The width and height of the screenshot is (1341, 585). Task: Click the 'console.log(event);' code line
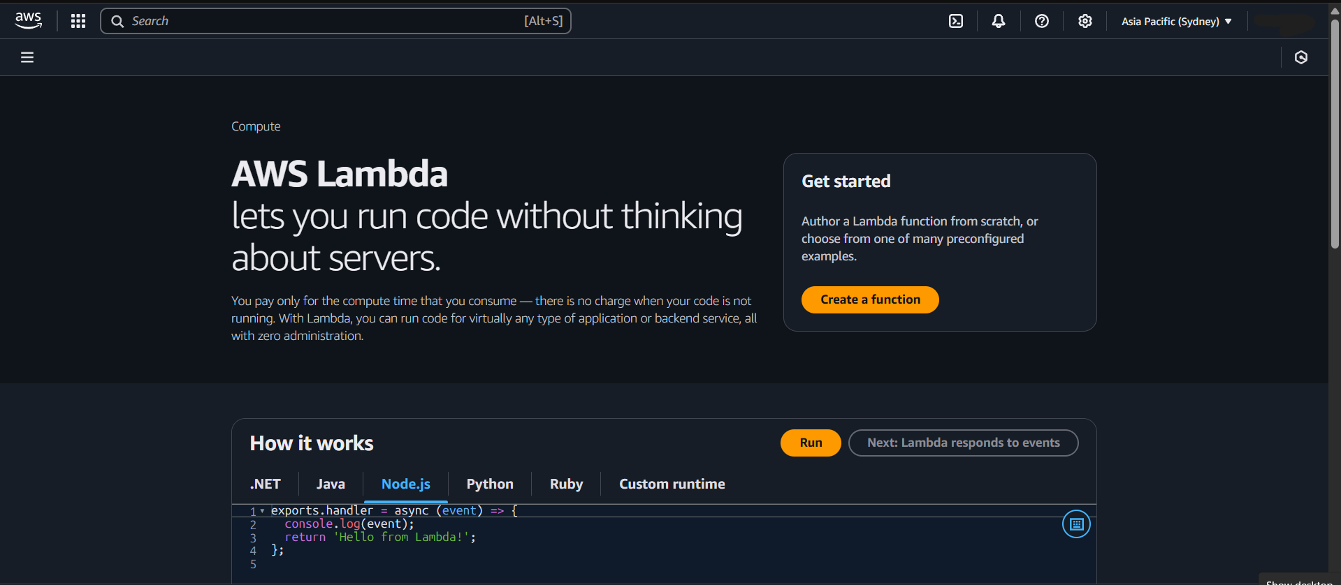tap(349, 524)
